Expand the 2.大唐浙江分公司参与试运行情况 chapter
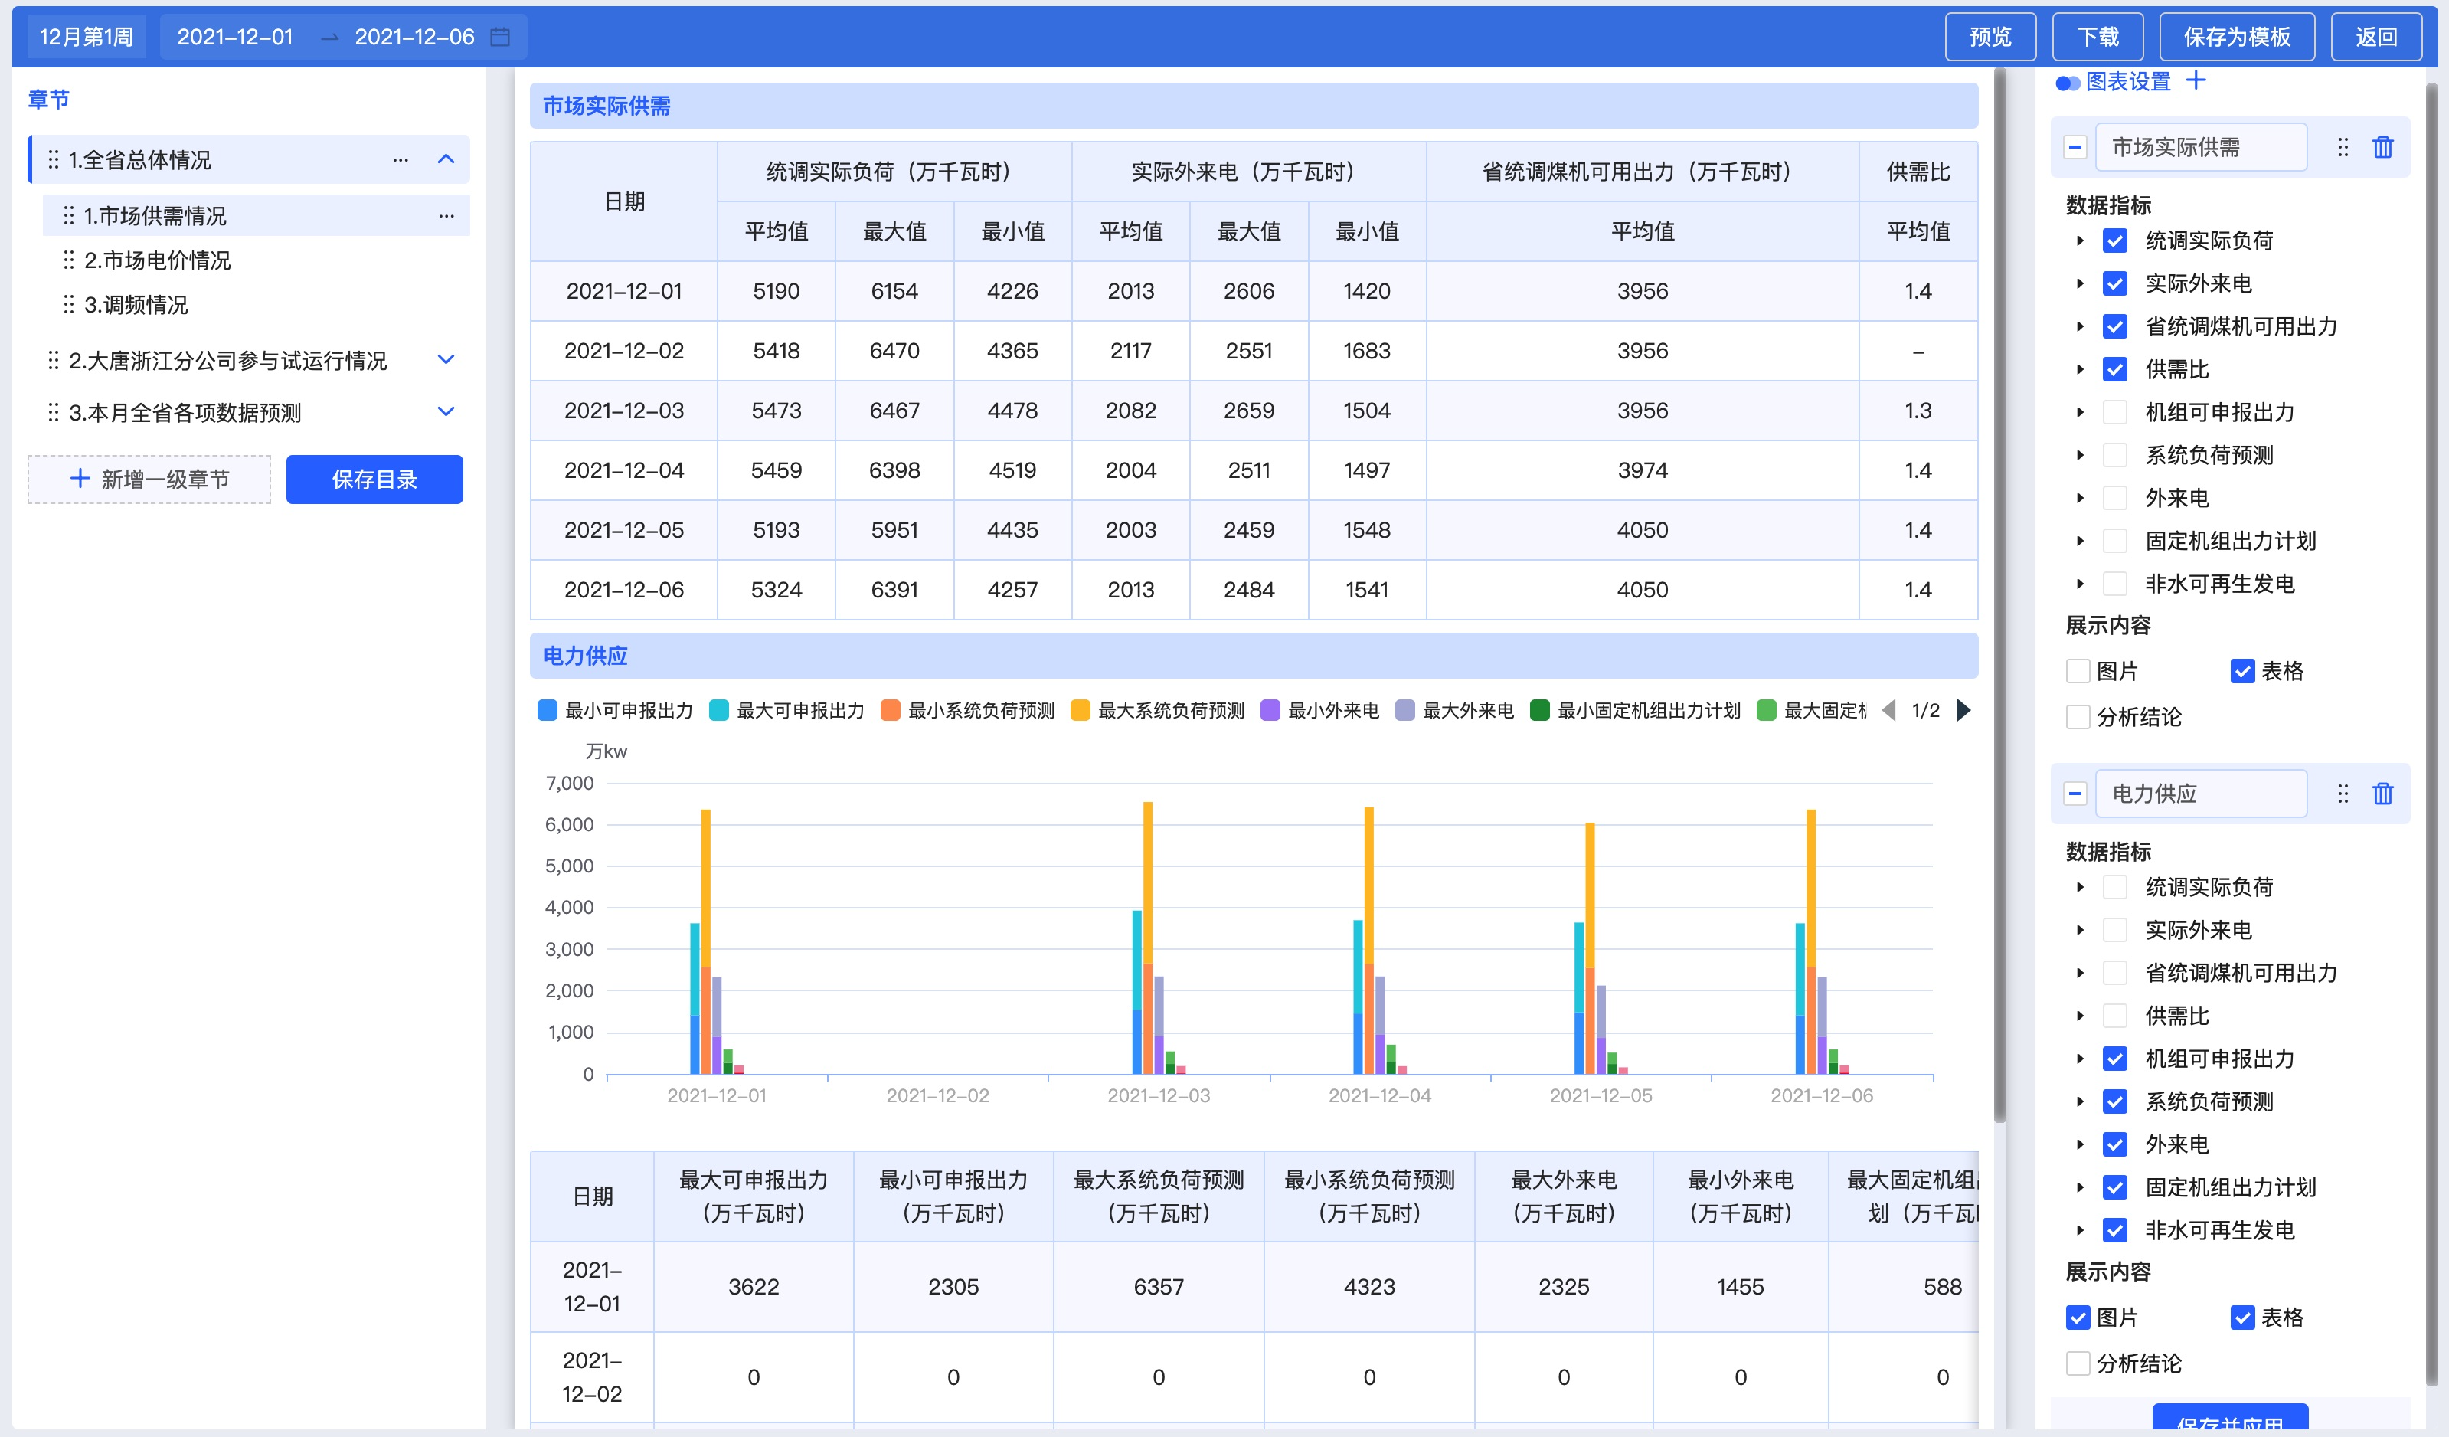This screenshot has width=2449, height=1437. (x=446, y=360)
